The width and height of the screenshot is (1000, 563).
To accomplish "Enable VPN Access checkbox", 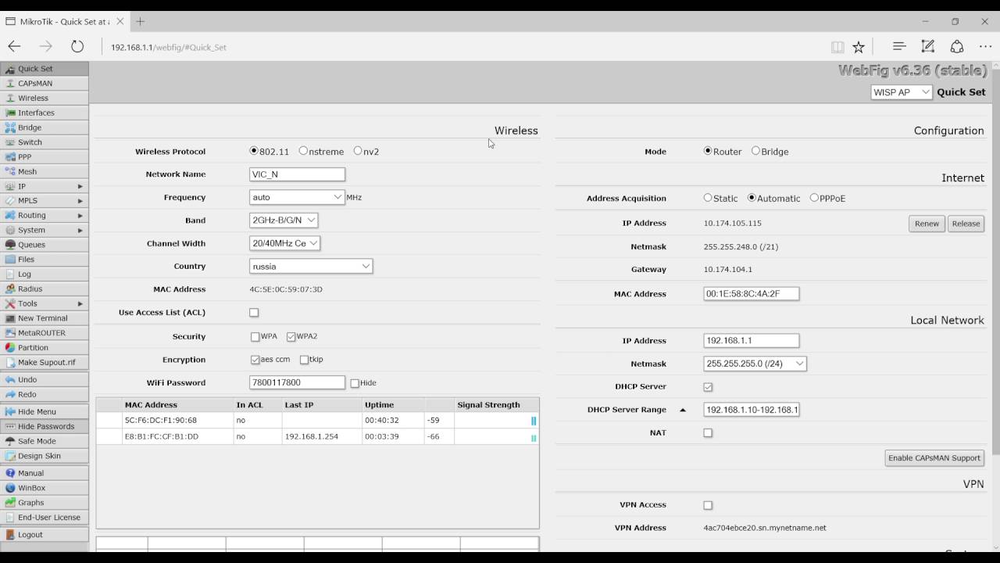I will (x=708, y=505).
